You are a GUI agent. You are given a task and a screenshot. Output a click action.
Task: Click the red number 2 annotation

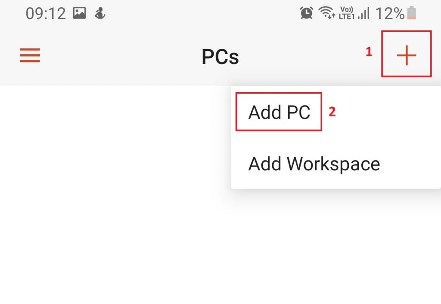pos(332,112)
